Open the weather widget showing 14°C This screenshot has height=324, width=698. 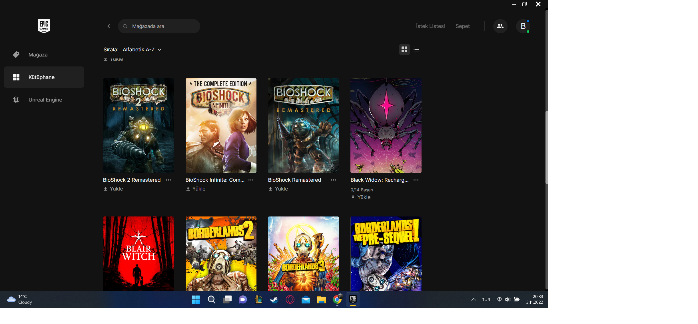[x=20, y=299]
